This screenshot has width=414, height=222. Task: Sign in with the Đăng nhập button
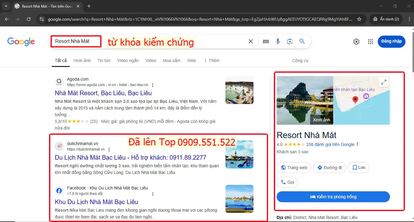[x=391, y=41]
